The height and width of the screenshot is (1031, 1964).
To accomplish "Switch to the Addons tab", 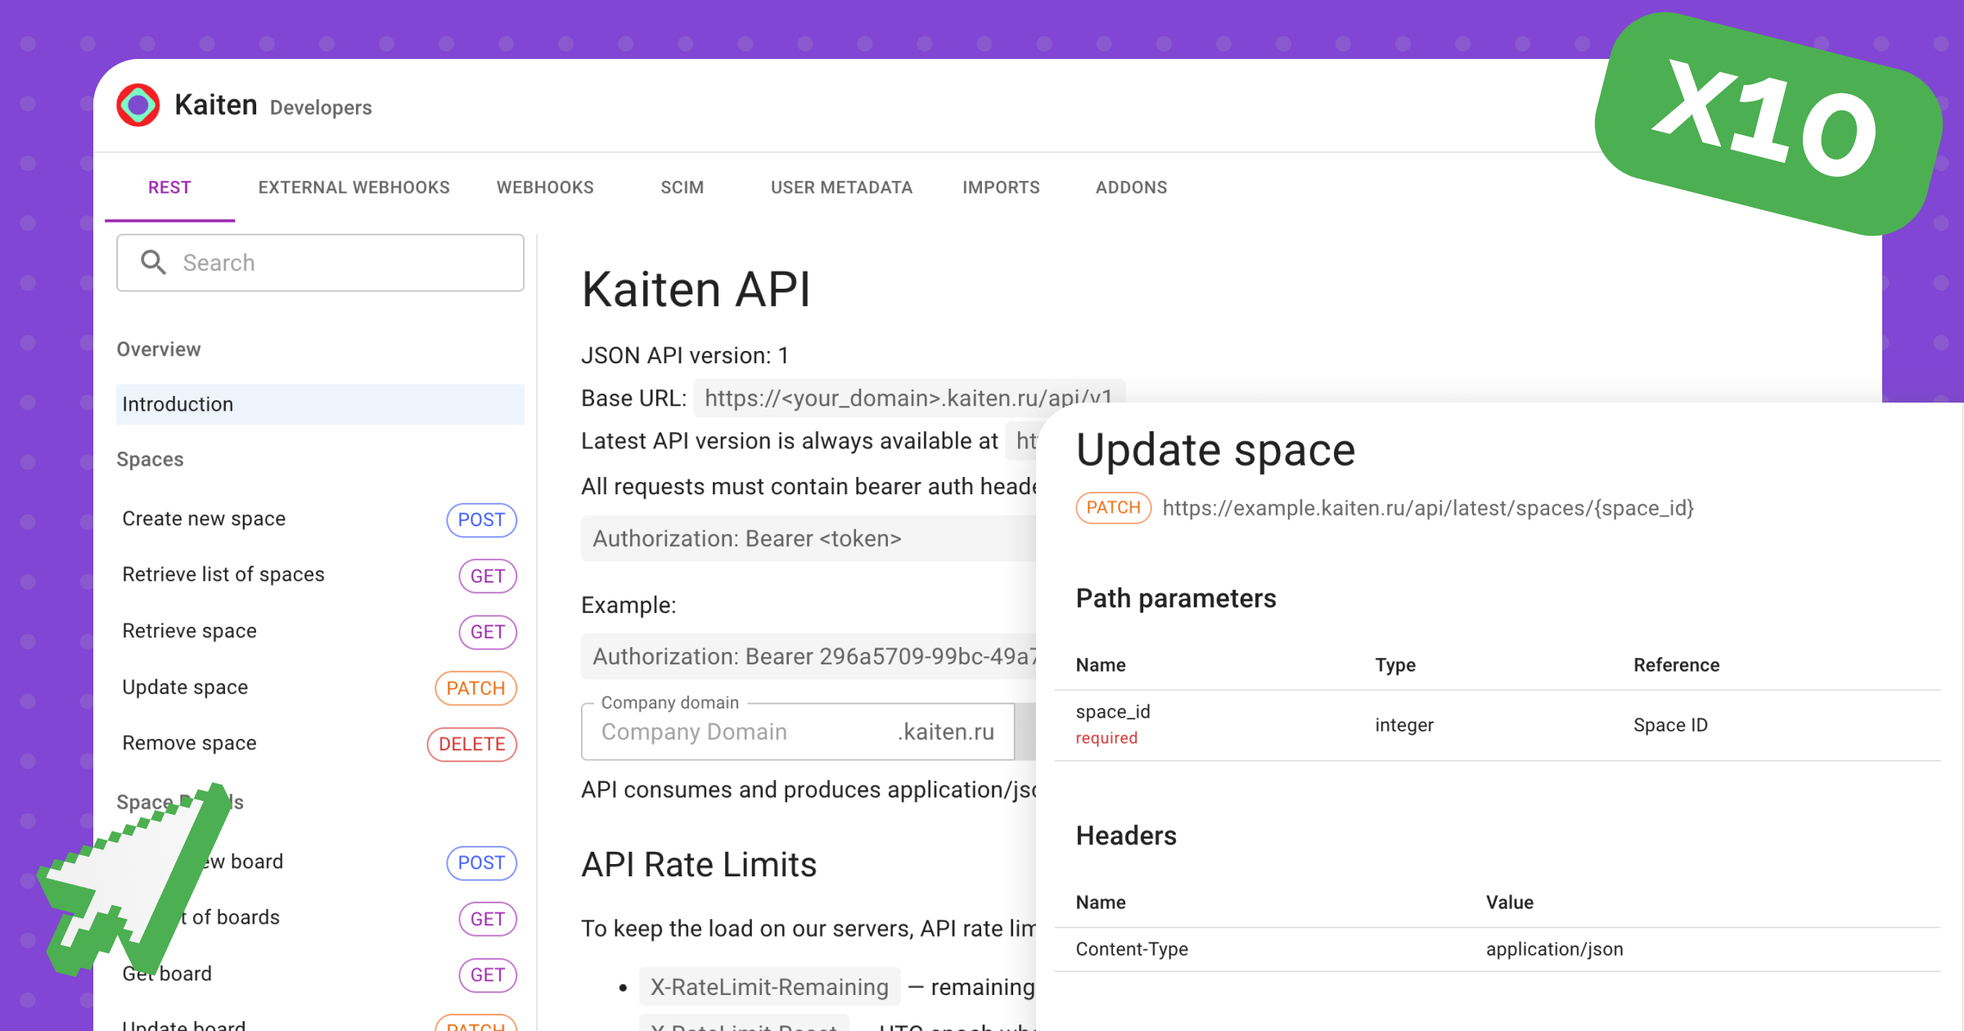I will (1131, 187).
